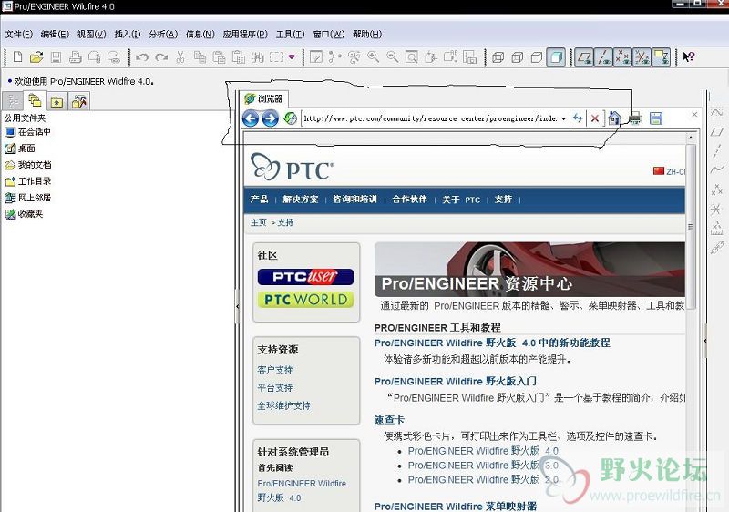Select 工作目录 folder
The height and width of the screenshot is (512, 729).
click(28, 181)
